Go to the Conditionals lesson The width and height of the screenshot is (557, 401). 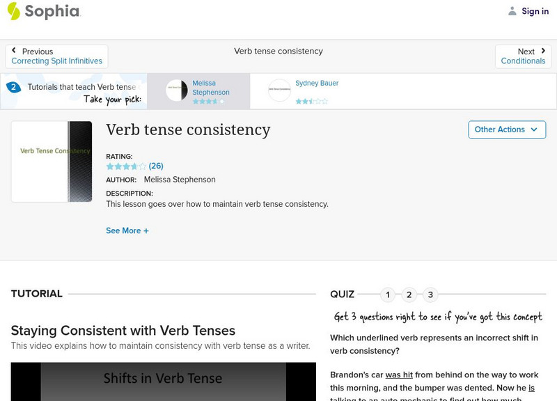coord(523,61)
